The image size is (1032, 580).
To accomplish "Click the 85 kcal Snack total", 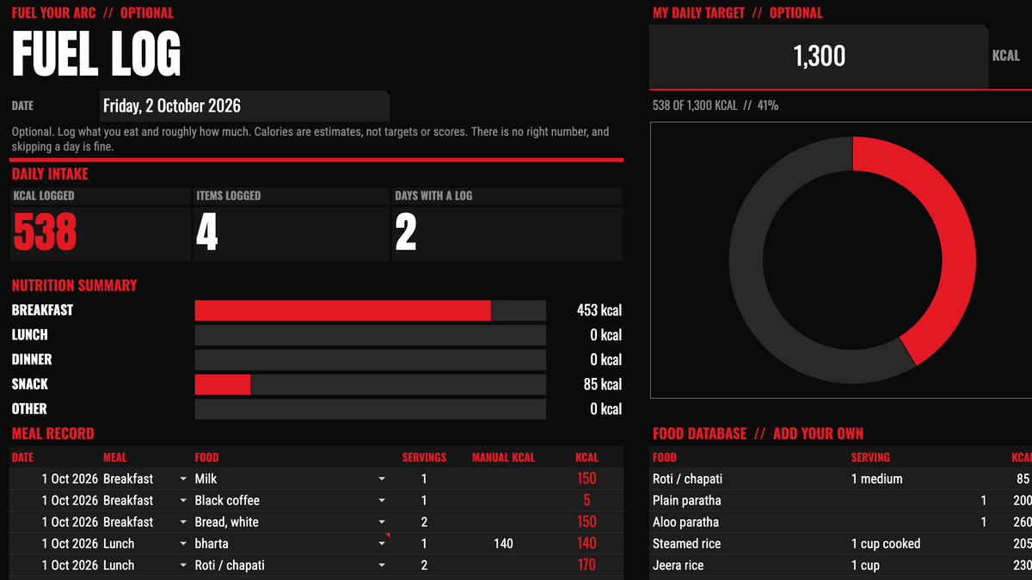I will [x=602, y=384].
